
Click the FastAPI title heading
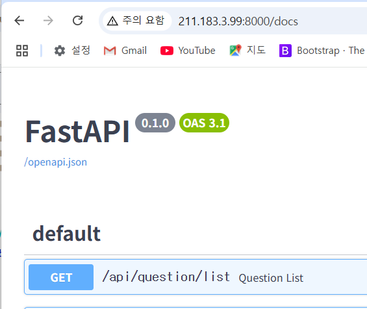pos(77,131)
